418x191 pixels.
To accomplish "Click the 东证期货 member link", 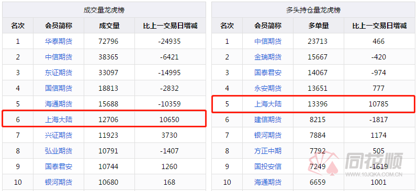I will point(59,73).
